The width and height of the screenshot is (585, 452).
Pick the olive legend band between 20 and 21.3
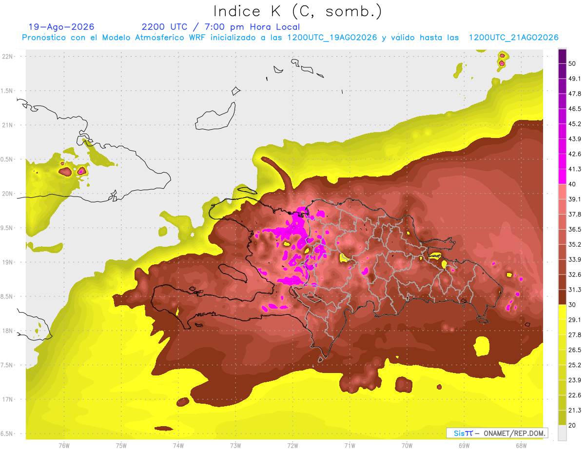point(562,418)
